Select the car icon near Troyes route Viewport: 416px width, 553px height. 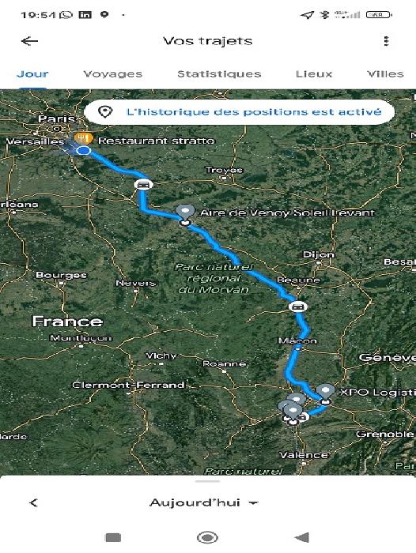tap(143, 184)
